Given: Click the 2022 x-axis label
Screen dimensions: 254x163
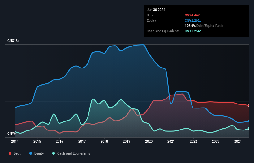Looking at the screenshot, I should tap(193, 141).
